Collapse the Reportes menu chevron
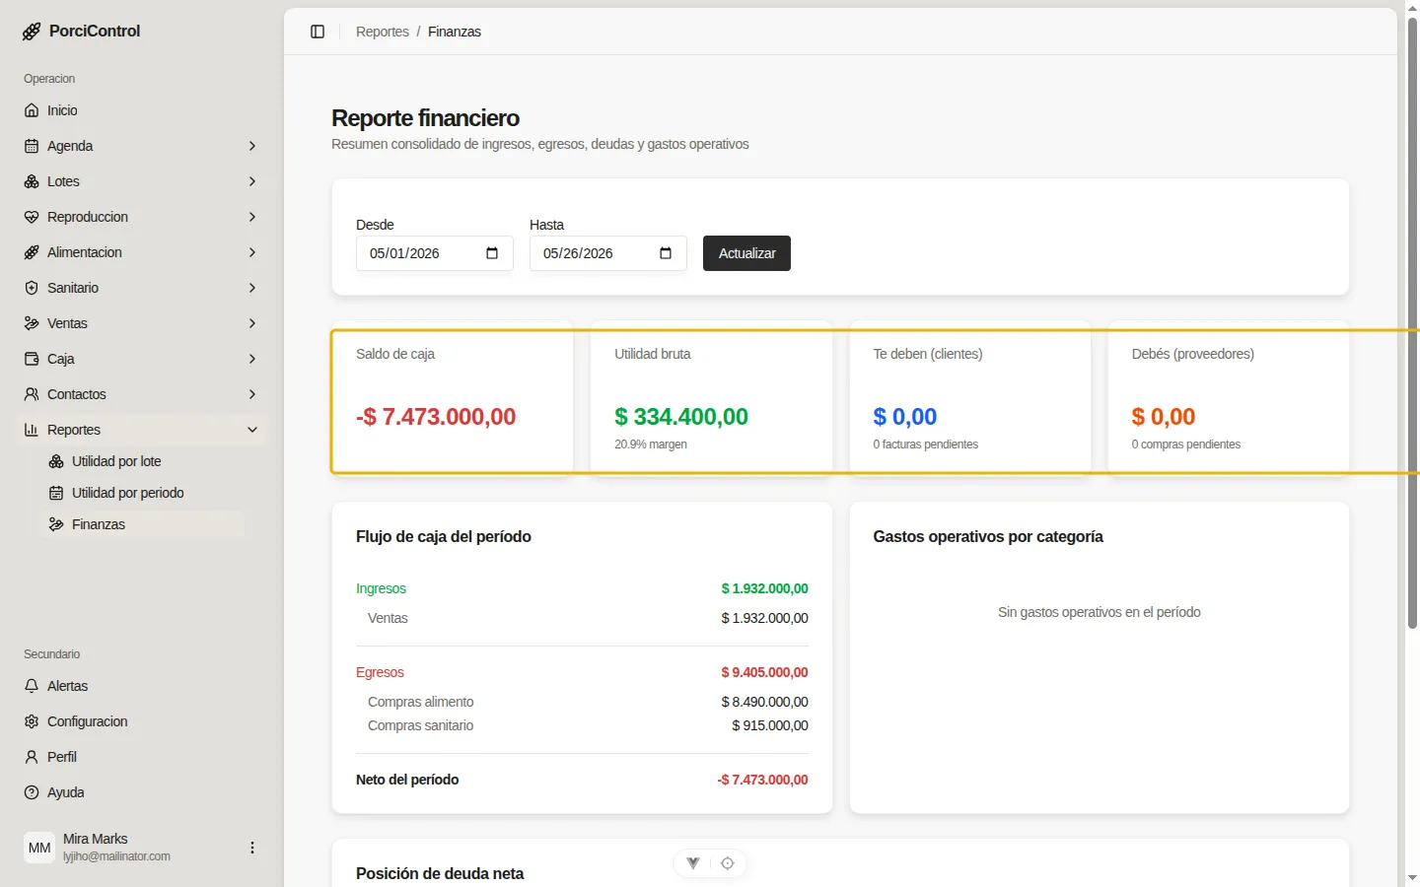The image size is (1420, 887). [x=252, y=430]
